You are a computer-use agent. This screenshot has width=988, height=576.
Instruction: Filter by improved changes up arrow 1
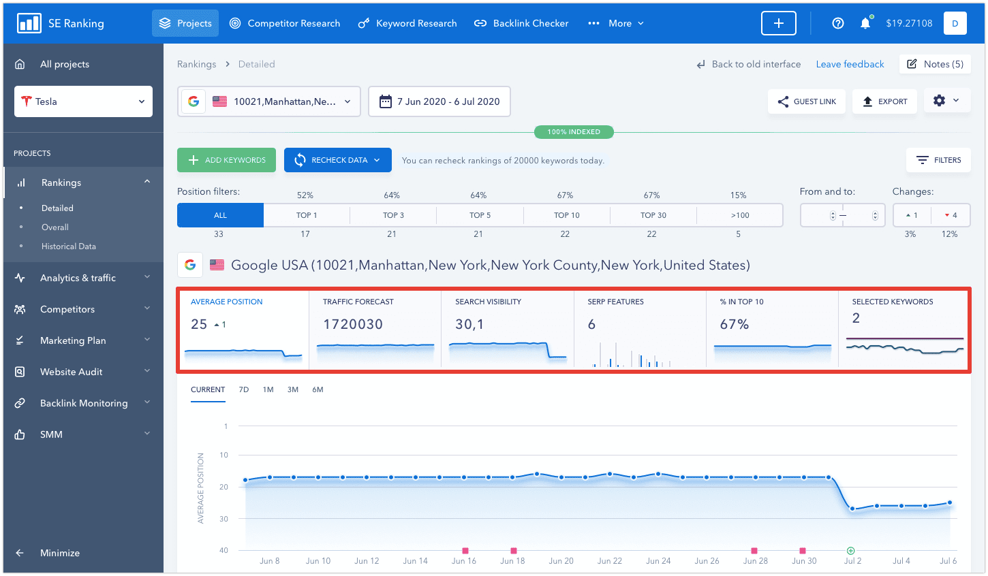tap(912, 215)
